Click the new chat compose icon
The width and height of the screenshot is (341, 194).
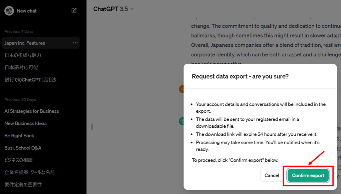coord(74,11)
